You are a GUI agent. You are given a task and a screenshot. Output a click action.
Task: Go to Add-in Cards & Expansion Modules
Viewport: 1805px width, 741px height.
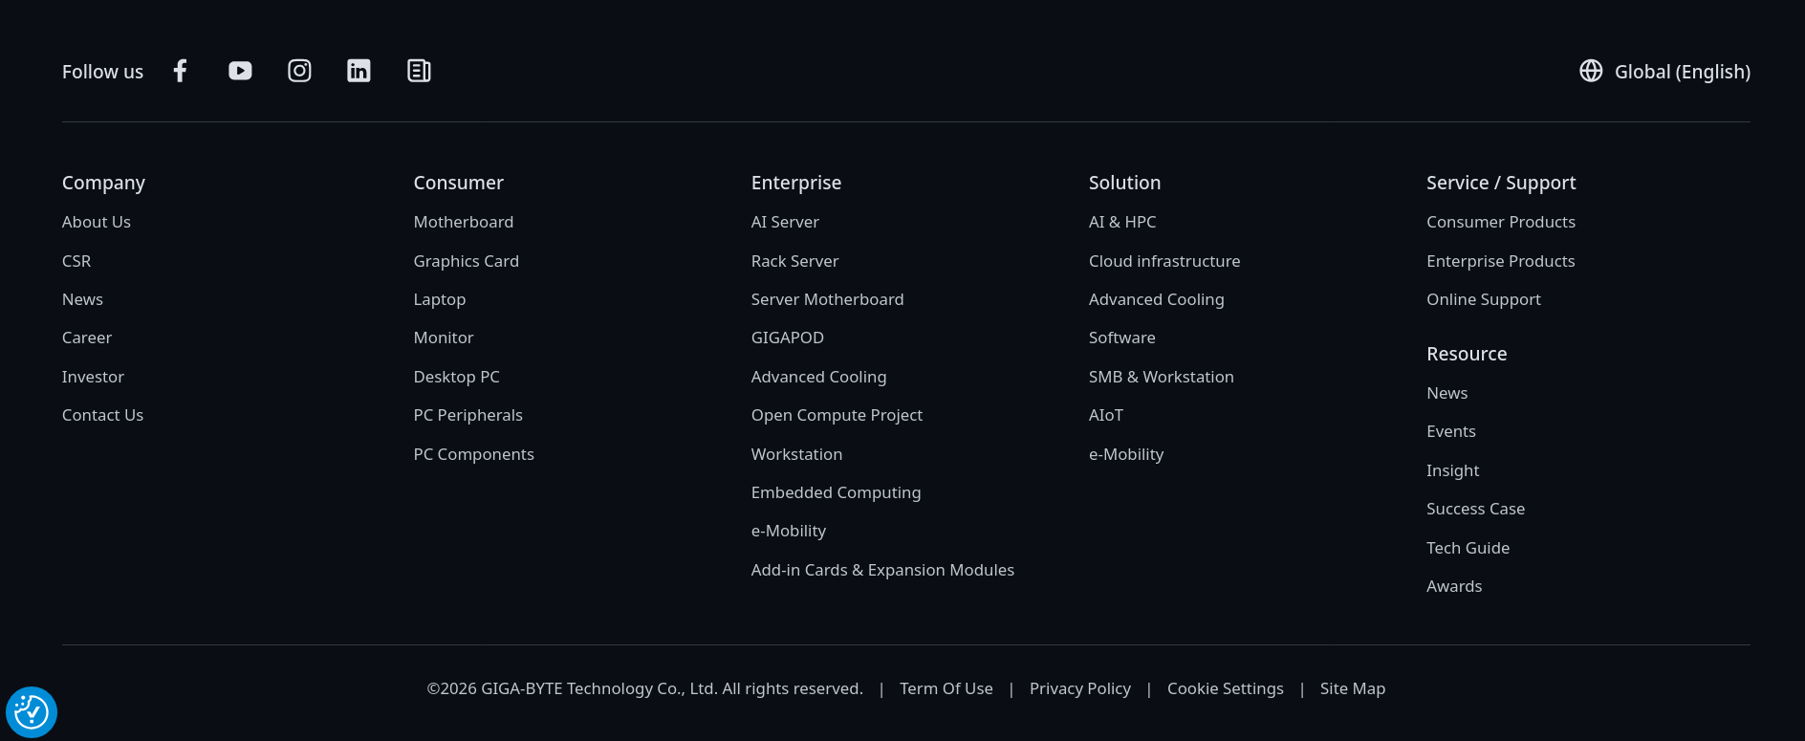coord(881,570)
